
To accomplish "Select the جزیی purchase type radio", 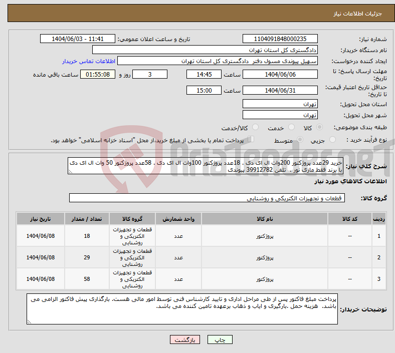I will [332, 139].
